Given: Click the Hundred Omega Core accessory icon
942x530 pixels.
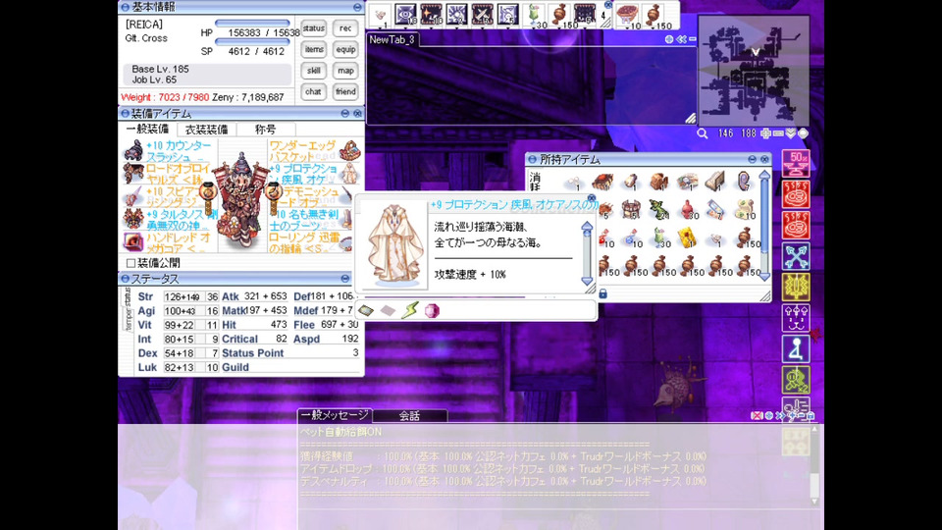Looking at the screenshot, I should [132, 242].
